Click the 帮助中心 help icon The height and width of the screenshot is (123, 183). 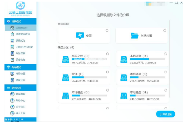tap(12, 100)
